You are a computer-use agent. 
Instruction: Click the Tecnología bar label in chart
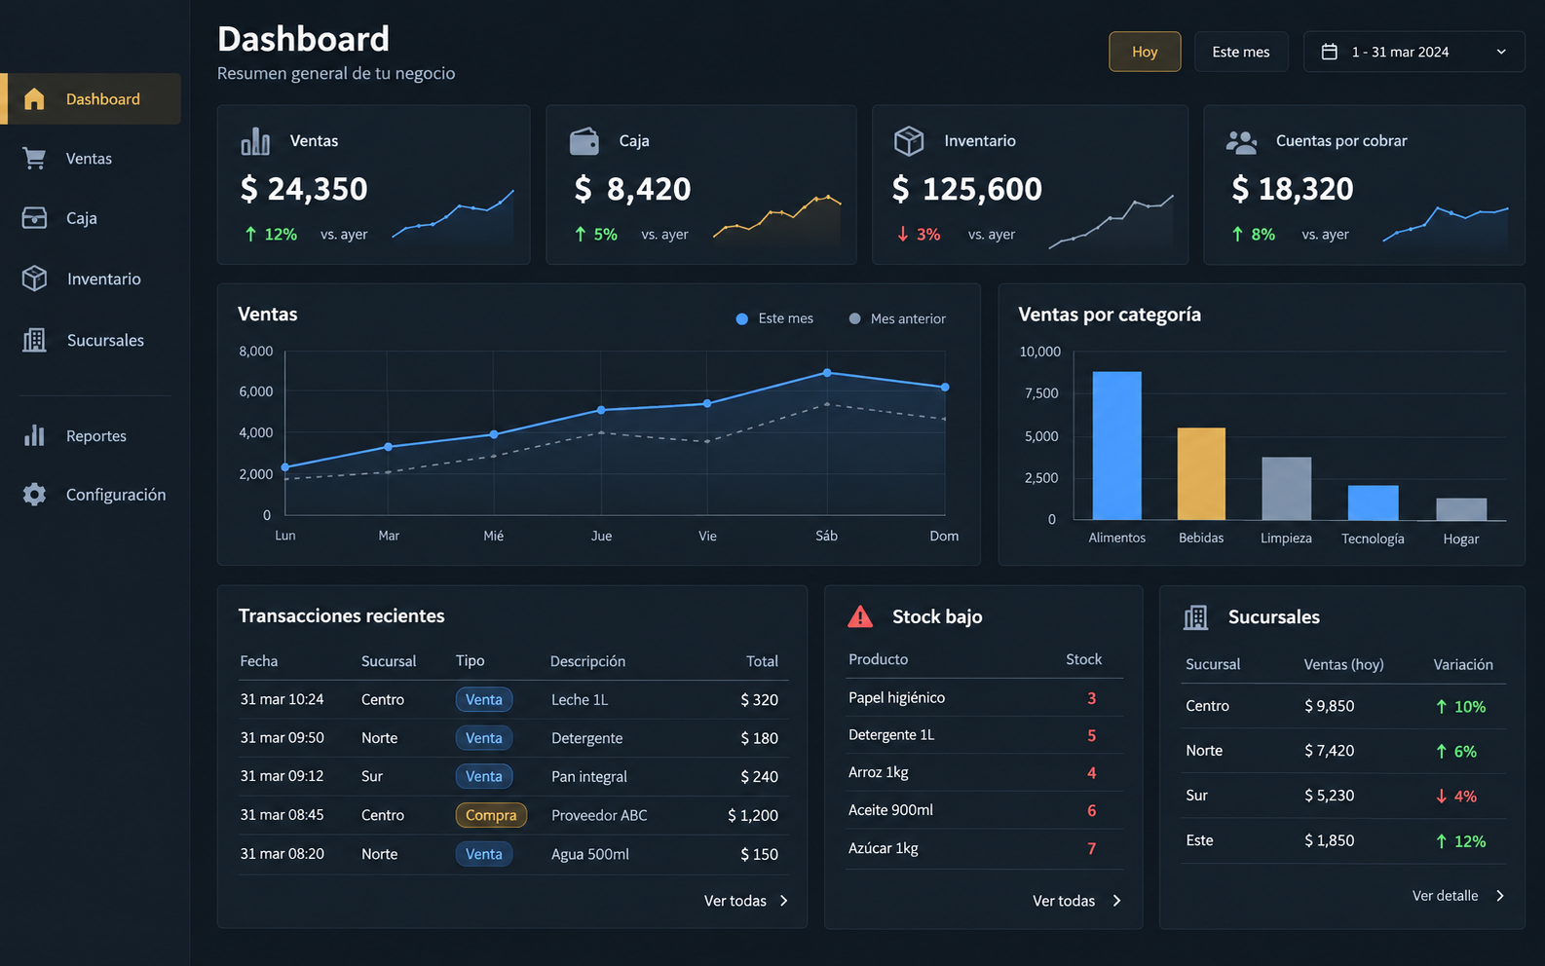point(1373,539)
